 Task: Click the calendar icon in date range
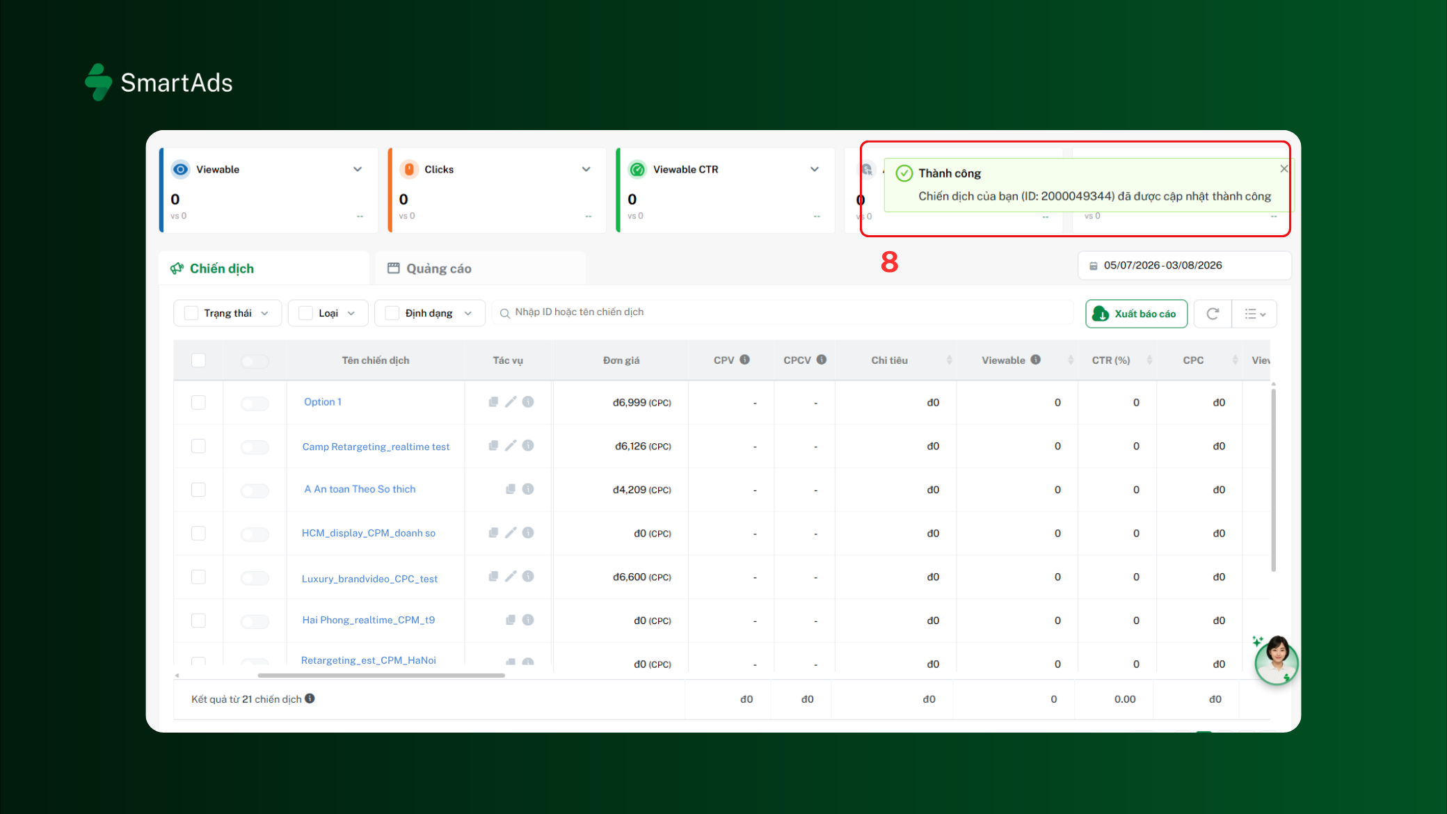[1093, 266]
